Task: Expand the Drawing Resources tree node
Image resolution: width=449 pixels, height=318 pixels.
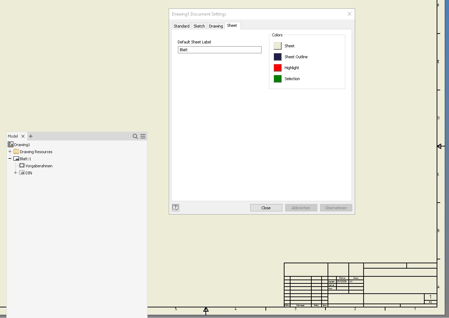Action: point(10,151)
